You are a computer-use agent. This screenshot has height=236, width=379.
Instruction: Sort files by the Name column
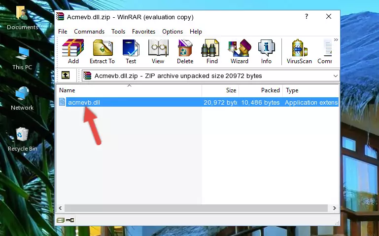[129, 90]
